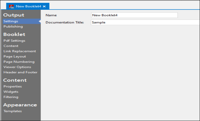This screenshot has width=200, height=121.
Task: Open Header and Footer settings
Action: pos(20,72)
